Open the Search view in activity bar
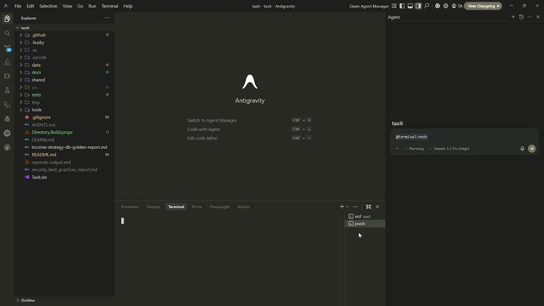 pyautogui.click(x=7, y=33)
